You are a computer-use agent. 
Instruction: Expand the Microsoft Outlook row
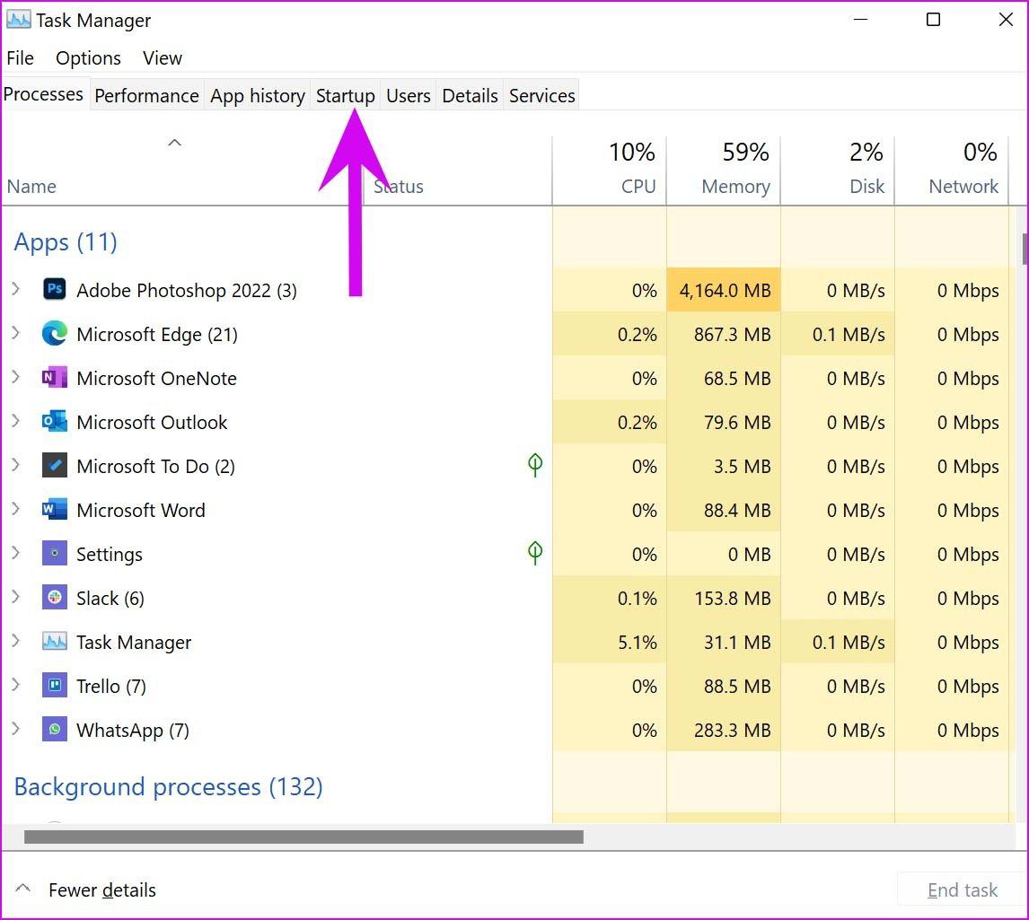[x=16, y=421]
